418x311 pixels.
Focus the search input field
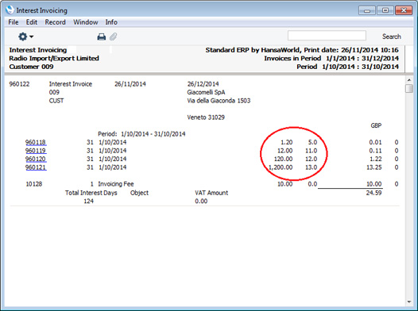(x=327, y=36)
